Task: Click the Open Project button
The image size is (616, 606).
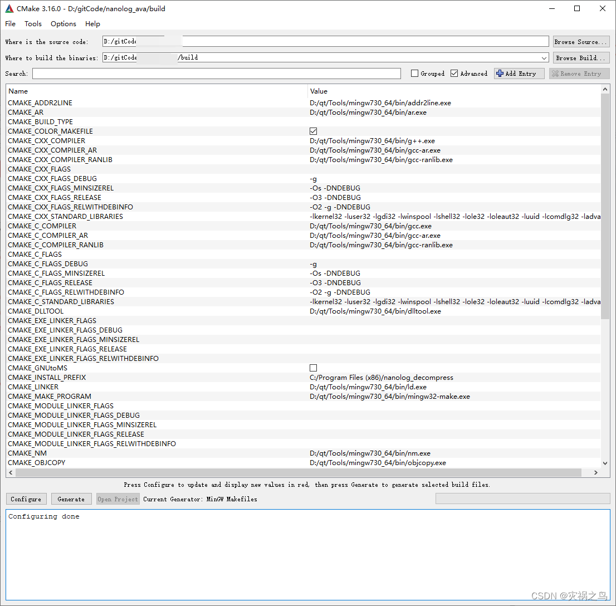Action: pyautogui.click(x=118, y=499)
